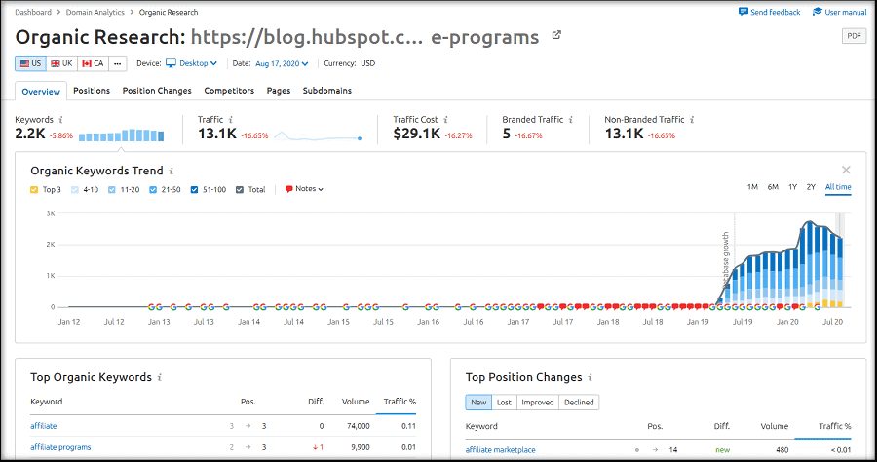Click the User manual graduation cap icon
This screenshot has height=462, width=877.
(818, 12)
